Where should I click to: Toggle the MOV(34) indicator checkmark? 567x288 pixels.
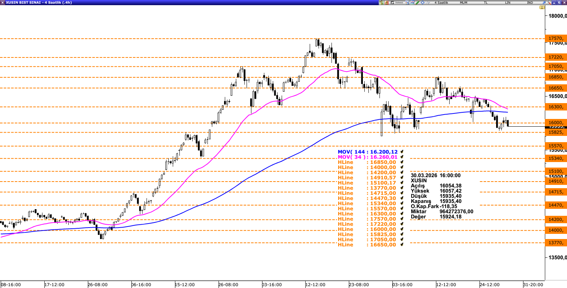(401, 157)
